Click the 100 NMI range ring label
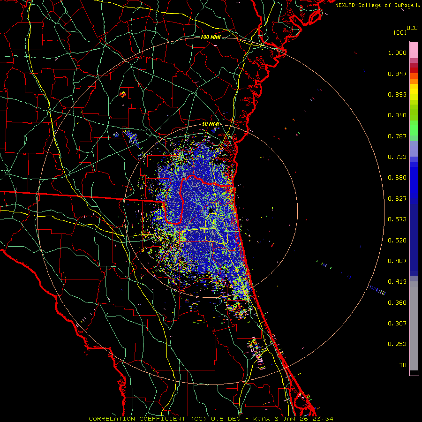The height and width of the screenshot is (422, 422). (211, 37)
